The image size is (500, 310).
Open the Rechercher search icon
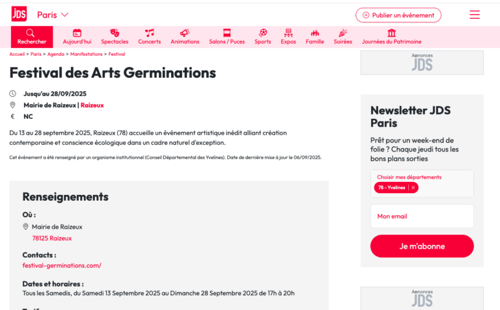pos(30,32)
